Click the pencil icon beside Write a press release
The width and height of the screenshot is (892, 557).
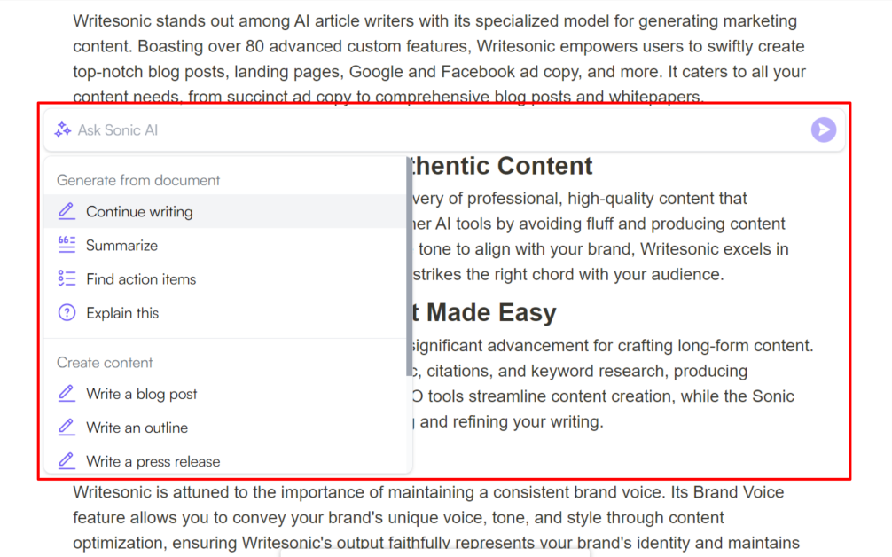click(x=67, y=460)
